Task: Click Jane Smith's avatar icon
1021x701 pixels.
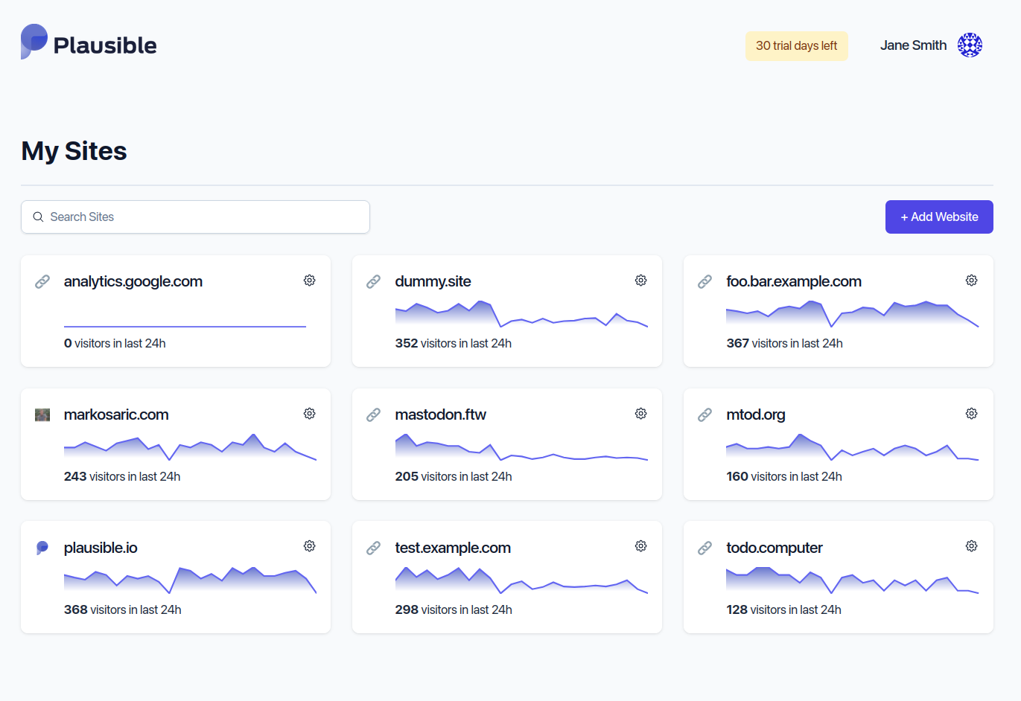Action: point(970,45)
